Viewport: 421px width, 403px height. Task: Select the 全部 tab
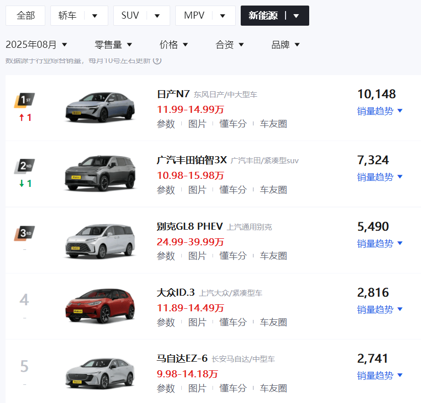point(26,16)
